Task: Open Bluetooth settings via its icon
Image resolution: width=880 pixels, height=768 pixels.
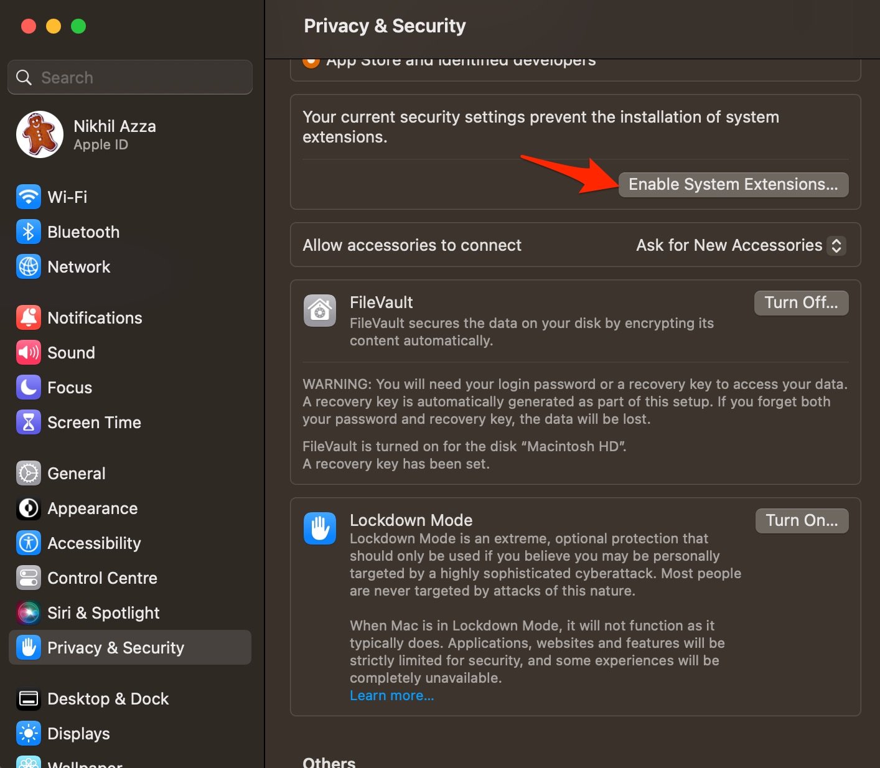Action: click(x=29, y=232)
